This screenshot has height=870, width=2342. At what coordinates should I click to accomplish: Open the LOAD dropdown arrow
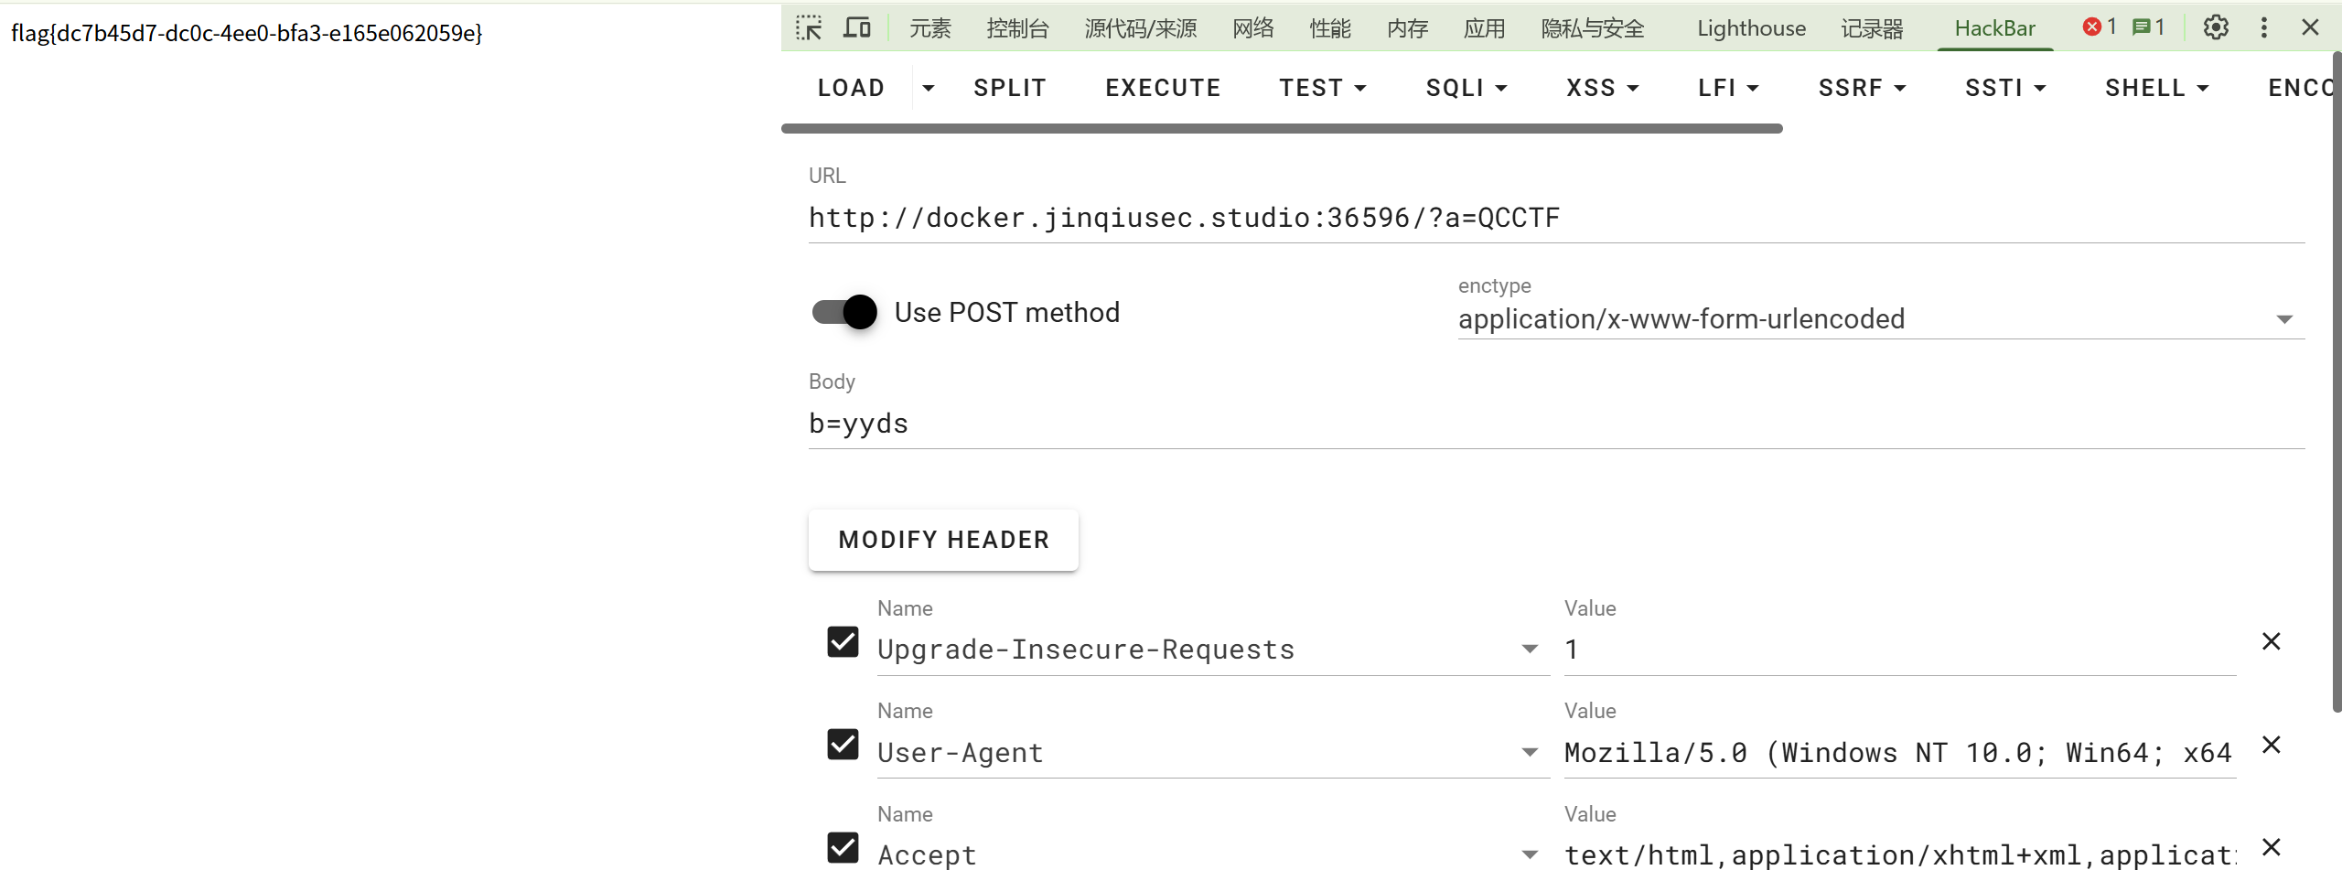929,88
